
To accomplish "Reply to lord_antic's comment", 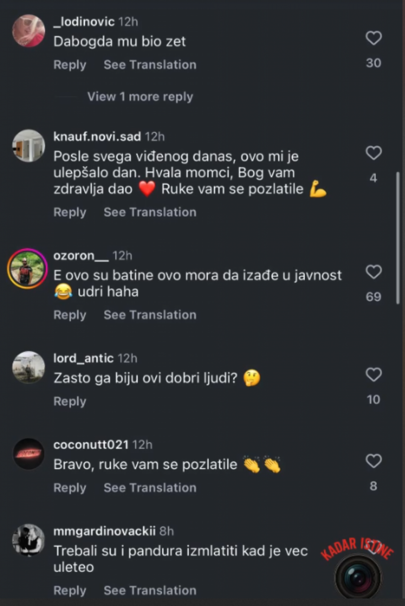I will (70, 401).
